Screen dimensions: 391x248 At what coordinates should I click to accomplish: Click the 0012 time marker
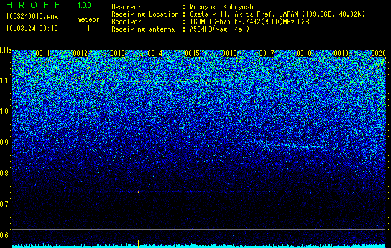point(80,53)
